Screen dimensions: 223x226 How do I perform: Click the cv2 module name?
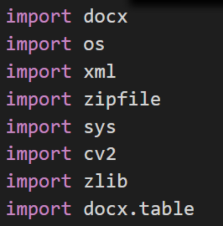100,154
